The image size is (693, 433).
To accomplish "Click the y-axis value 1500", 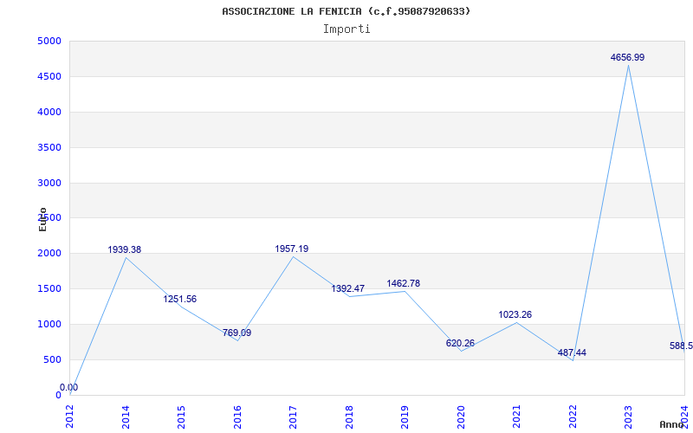I will pos(49,289).
